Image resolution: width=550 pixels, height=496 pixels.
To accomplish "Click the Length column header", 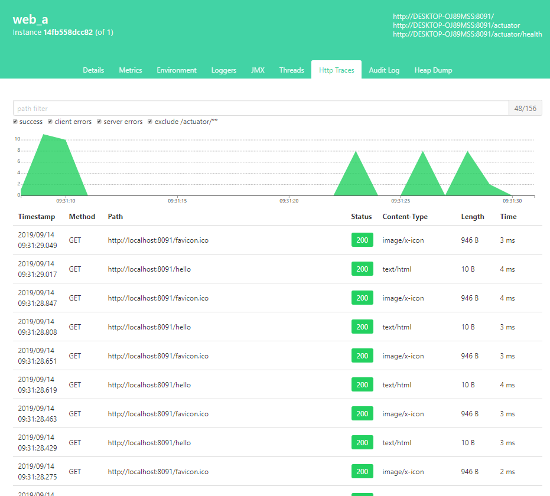I will pyautogui.click(x=473, y=217).
